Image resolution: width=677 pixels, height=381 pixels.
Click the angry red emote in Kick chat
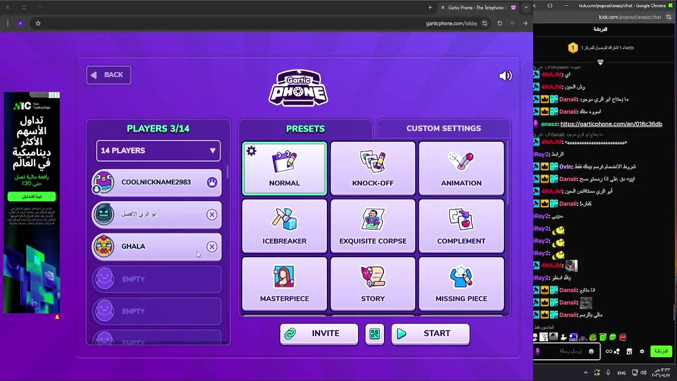click(623, 337)
